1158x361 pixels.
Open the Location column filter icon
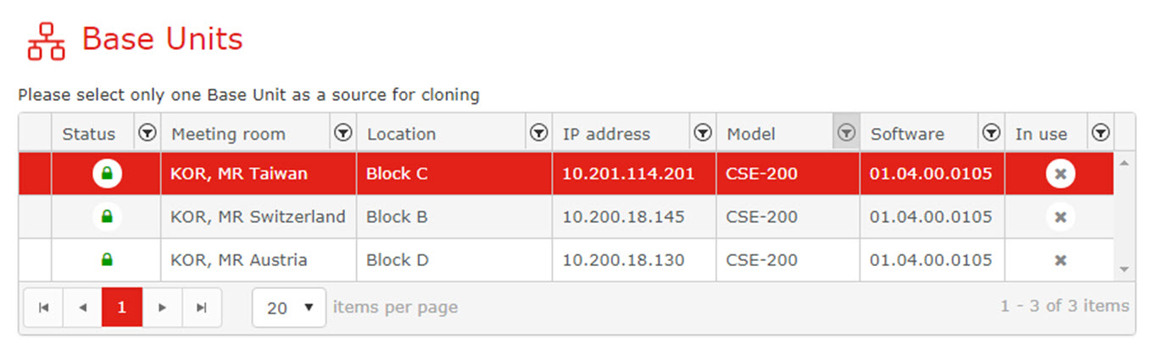tap(538, 133)
